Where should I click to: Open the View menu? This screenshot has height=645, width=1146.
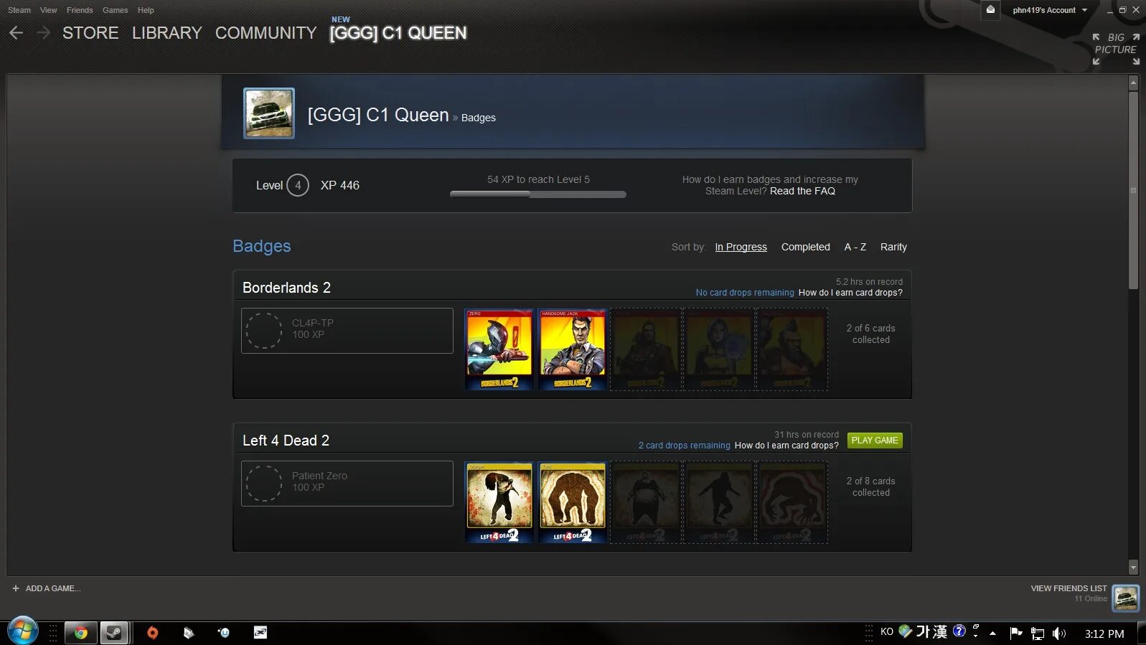49,10
